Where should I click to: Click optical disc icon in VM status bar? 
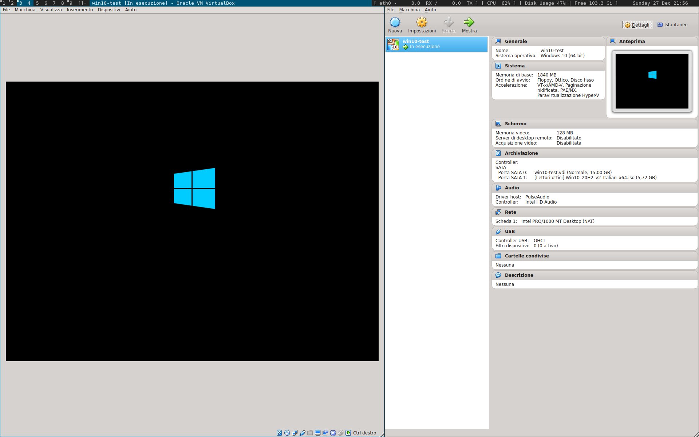pyautogui.click(x=287, y=433)
